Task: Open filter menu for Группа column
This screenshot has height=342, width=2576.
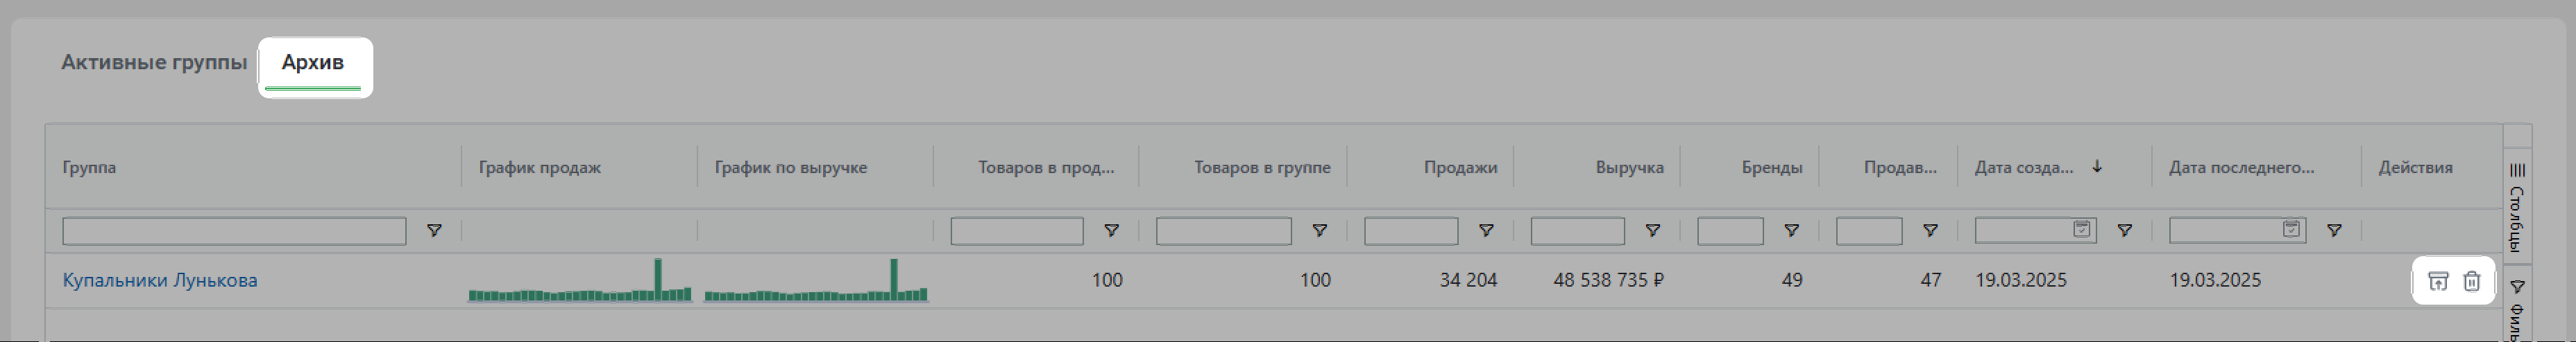Action: click(x=434, y=231)
